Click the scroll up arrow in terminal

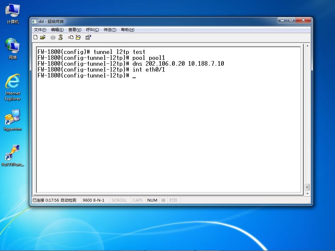click(x=308, y=46)
